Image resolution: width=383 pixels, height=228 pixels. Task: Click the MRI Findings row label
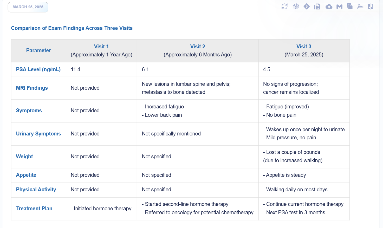pos(32,88)
